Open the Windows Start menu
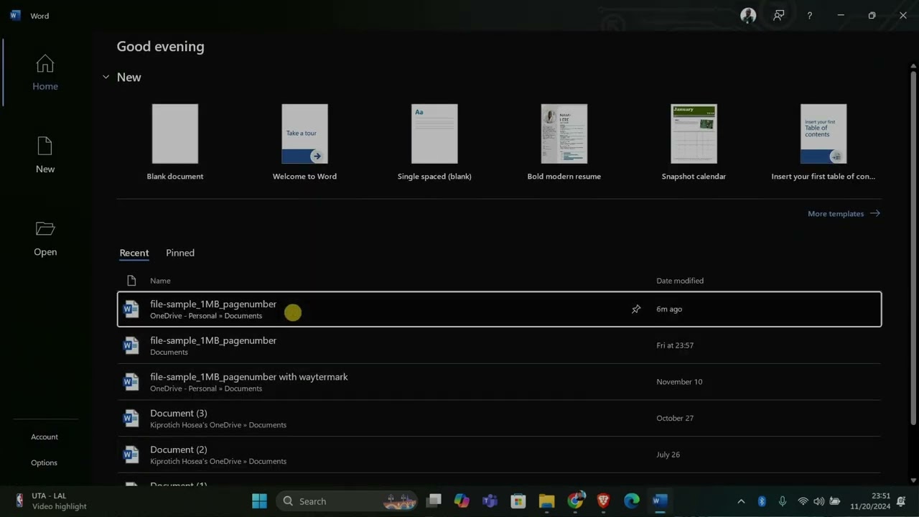 (259, 500)
